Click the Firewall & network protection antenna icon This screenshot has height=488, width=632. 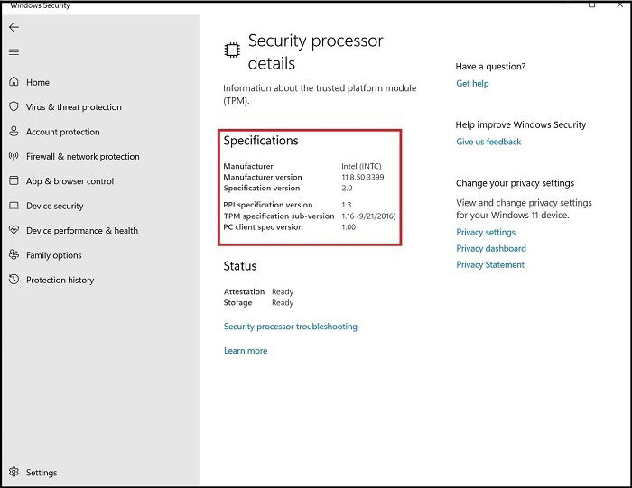click(14, 156)
